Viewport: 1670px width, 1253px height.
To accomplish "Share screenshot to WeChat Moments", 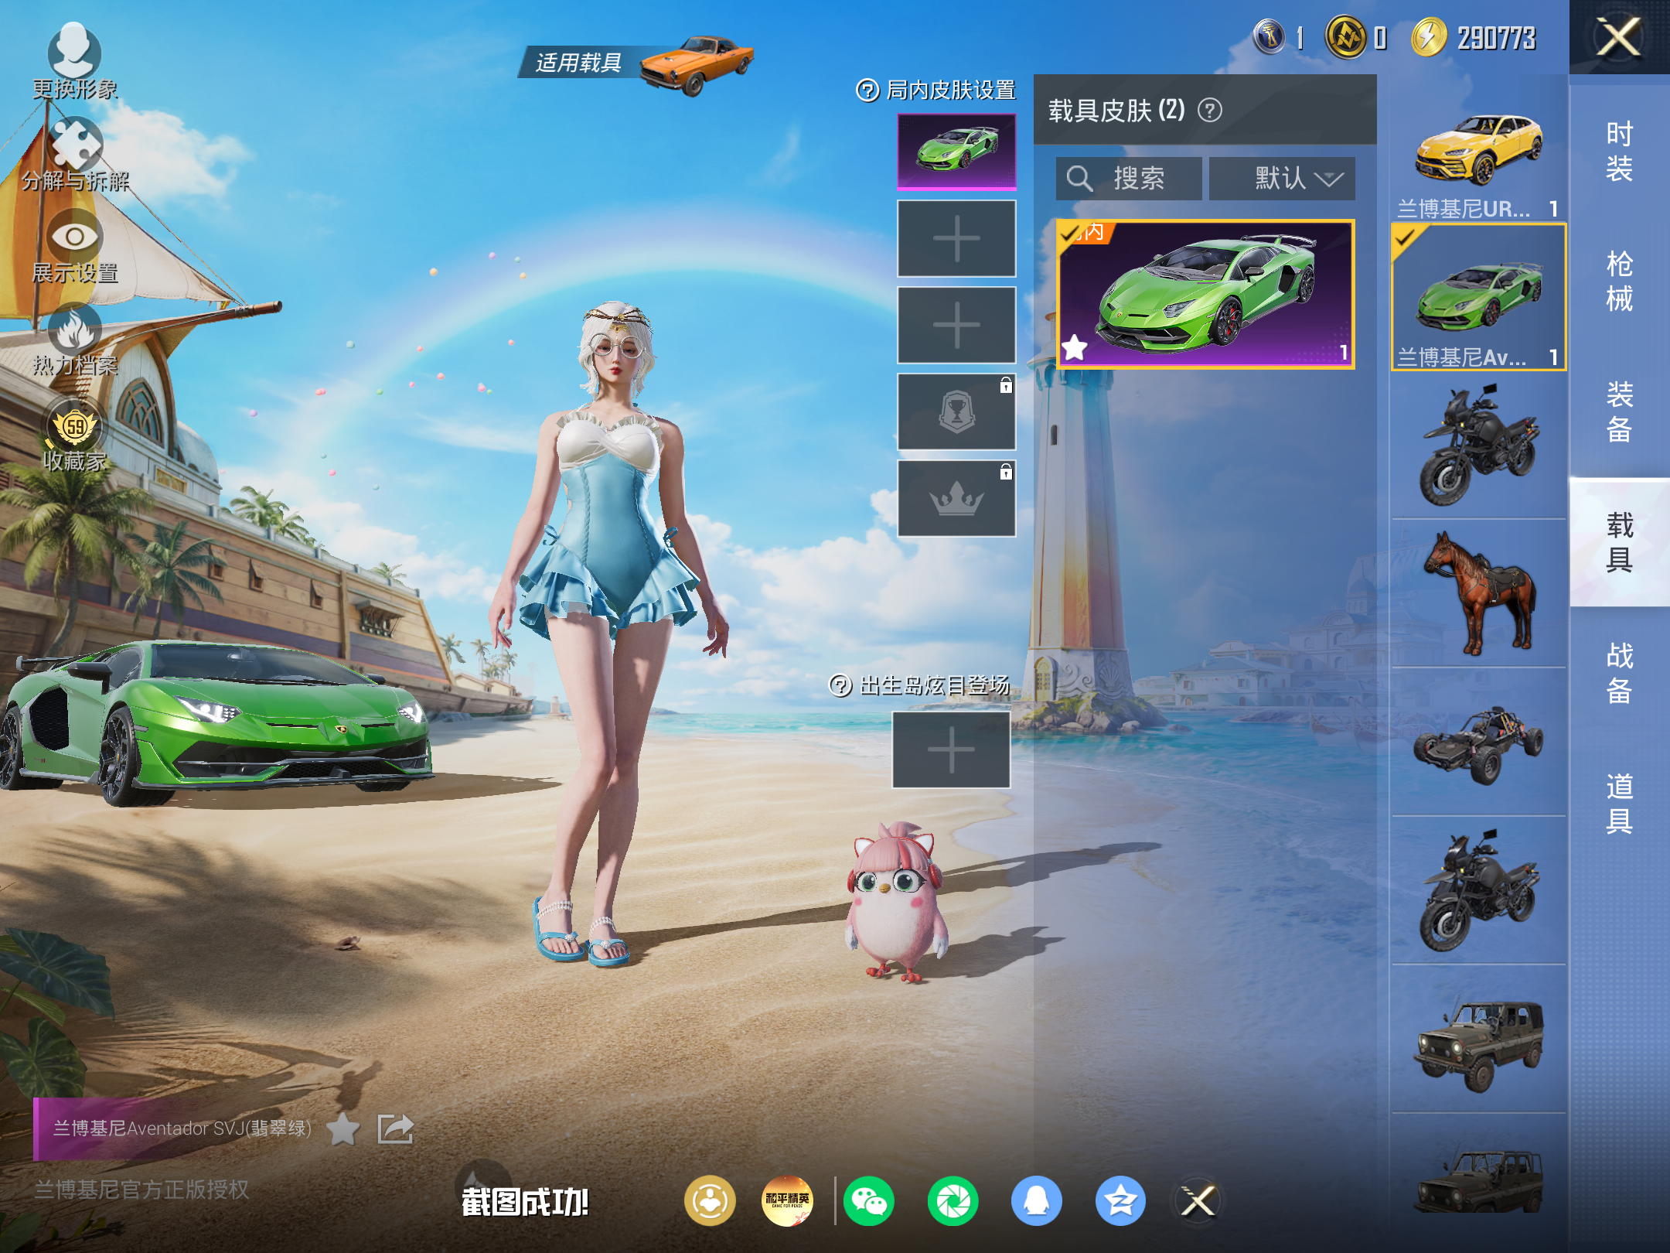I will click(x=953, y=1200).
